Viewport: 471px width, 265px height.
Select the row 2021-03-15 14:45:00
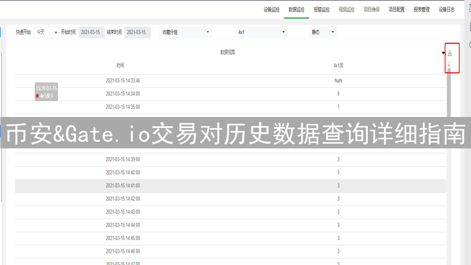point(230,238)
